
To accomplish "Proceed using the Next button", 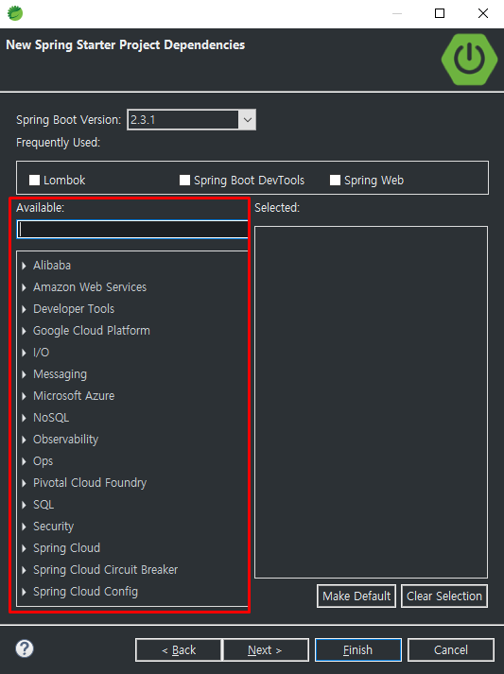I will 266,650.
